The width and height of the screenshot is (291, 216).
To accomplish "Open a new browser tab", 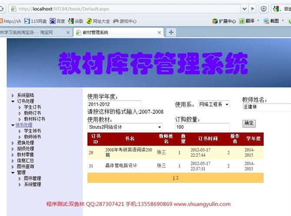I will coord(172,32).
